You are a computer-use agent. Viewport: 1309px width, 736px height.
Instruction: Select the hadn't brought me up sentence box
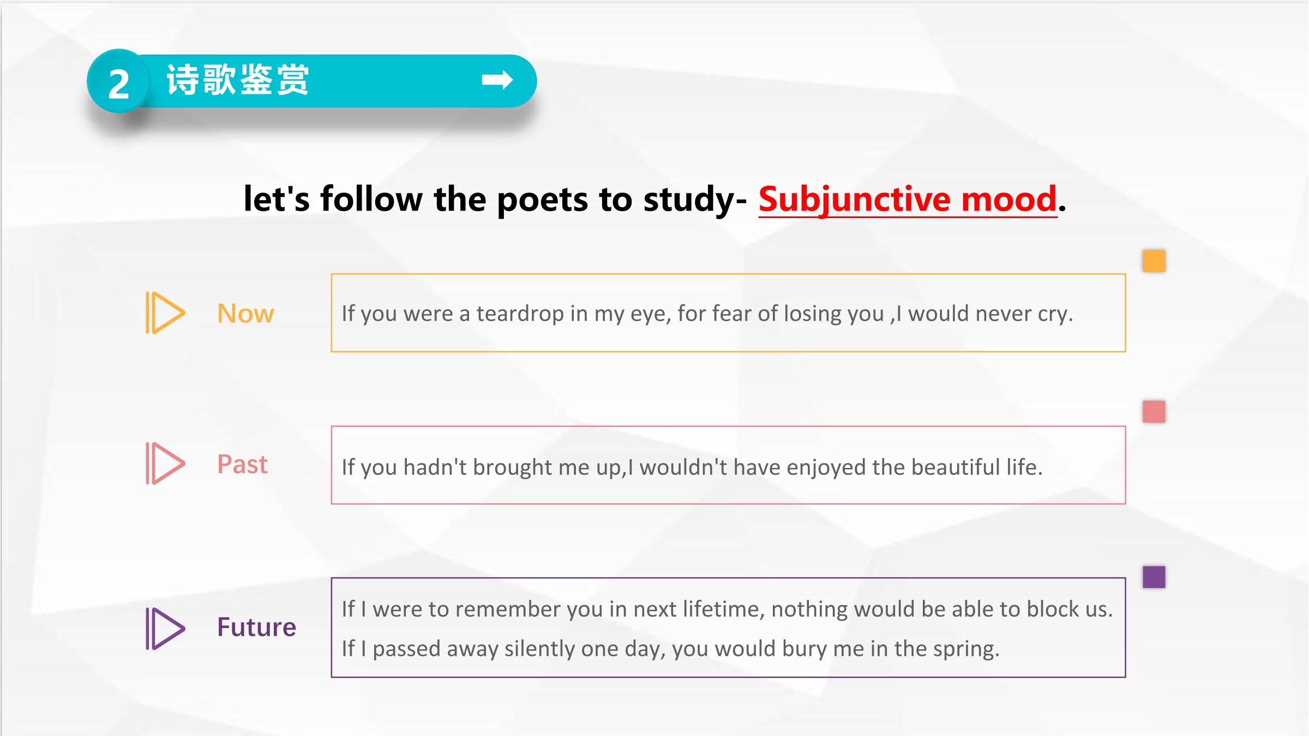pos(728,465)
